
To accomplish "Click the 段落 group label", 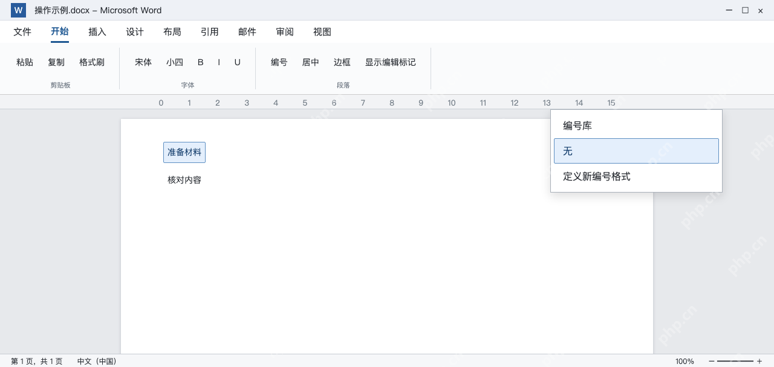I will [343, 85].
